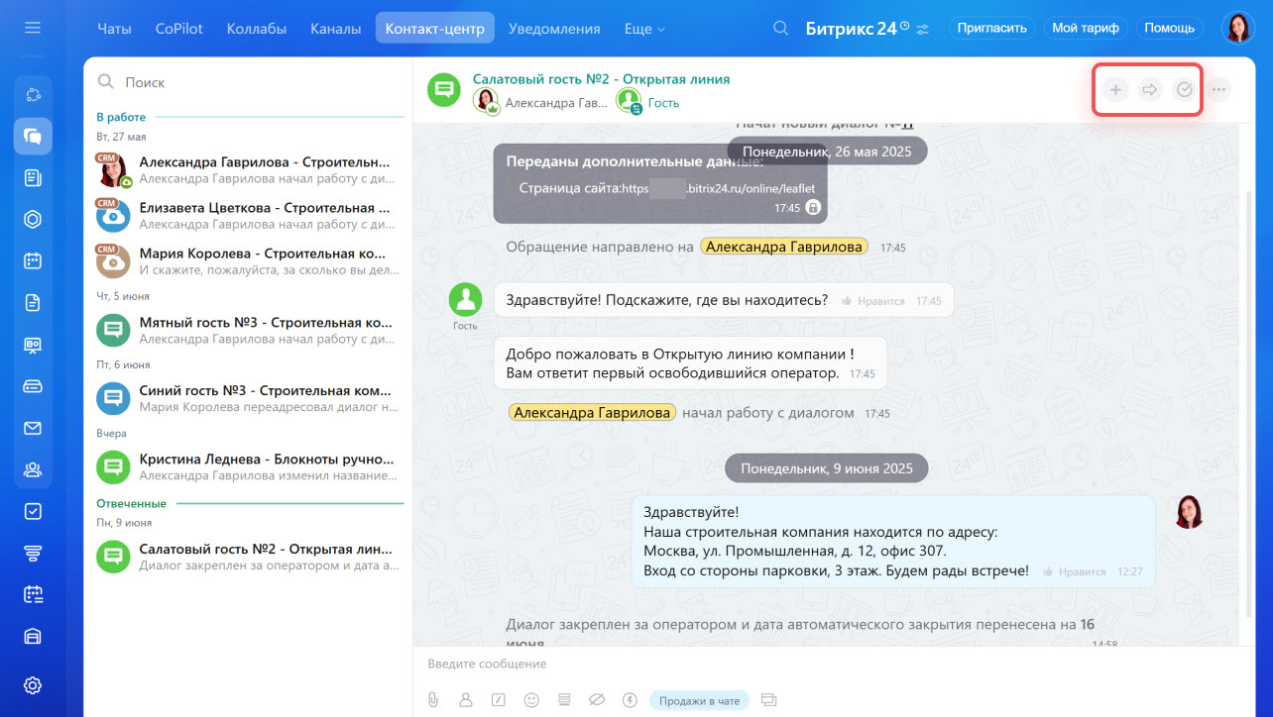The image size is (1273, 717).
Task: Click the settings sliders icon near Битрикс24
Action: [x=923, y=29]
